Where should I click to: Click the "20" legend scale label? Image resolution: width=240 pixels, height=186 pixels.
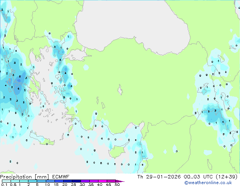[65, 184]
